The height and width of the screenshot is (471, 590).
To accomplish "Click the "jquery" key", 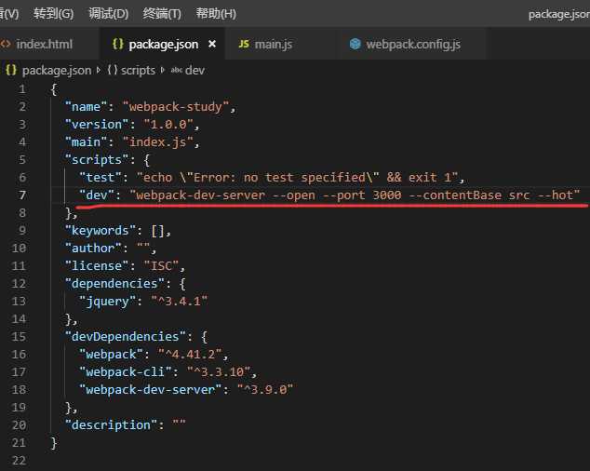I will pyautogui.click(x=108, y=302).
